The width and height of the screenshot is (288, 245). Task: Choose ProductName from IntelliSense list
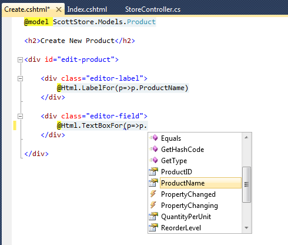(x=200, y=183)
